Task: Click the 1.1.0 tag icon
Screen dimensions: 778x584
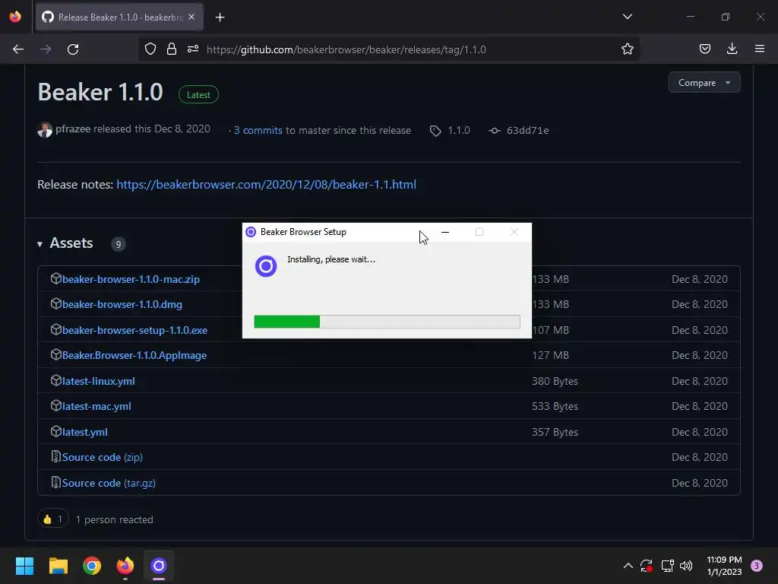Action: (x=435, y=131)
